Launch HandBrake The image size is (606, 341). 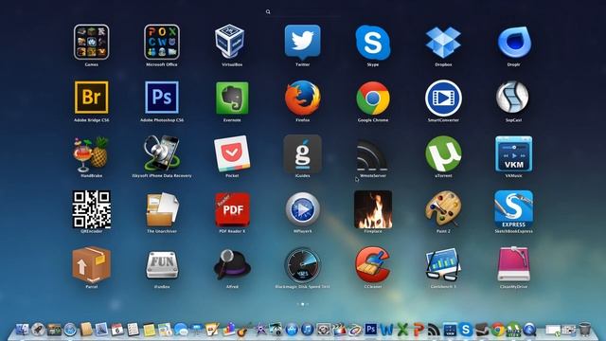pyautogui.click(x=91, y=153)
